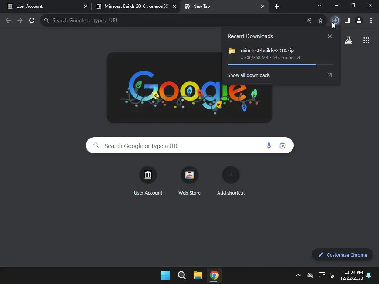The height and width of the screenshot is (284, 379).
Task: Click the volume muted tray icon
Action: point(331,275)
